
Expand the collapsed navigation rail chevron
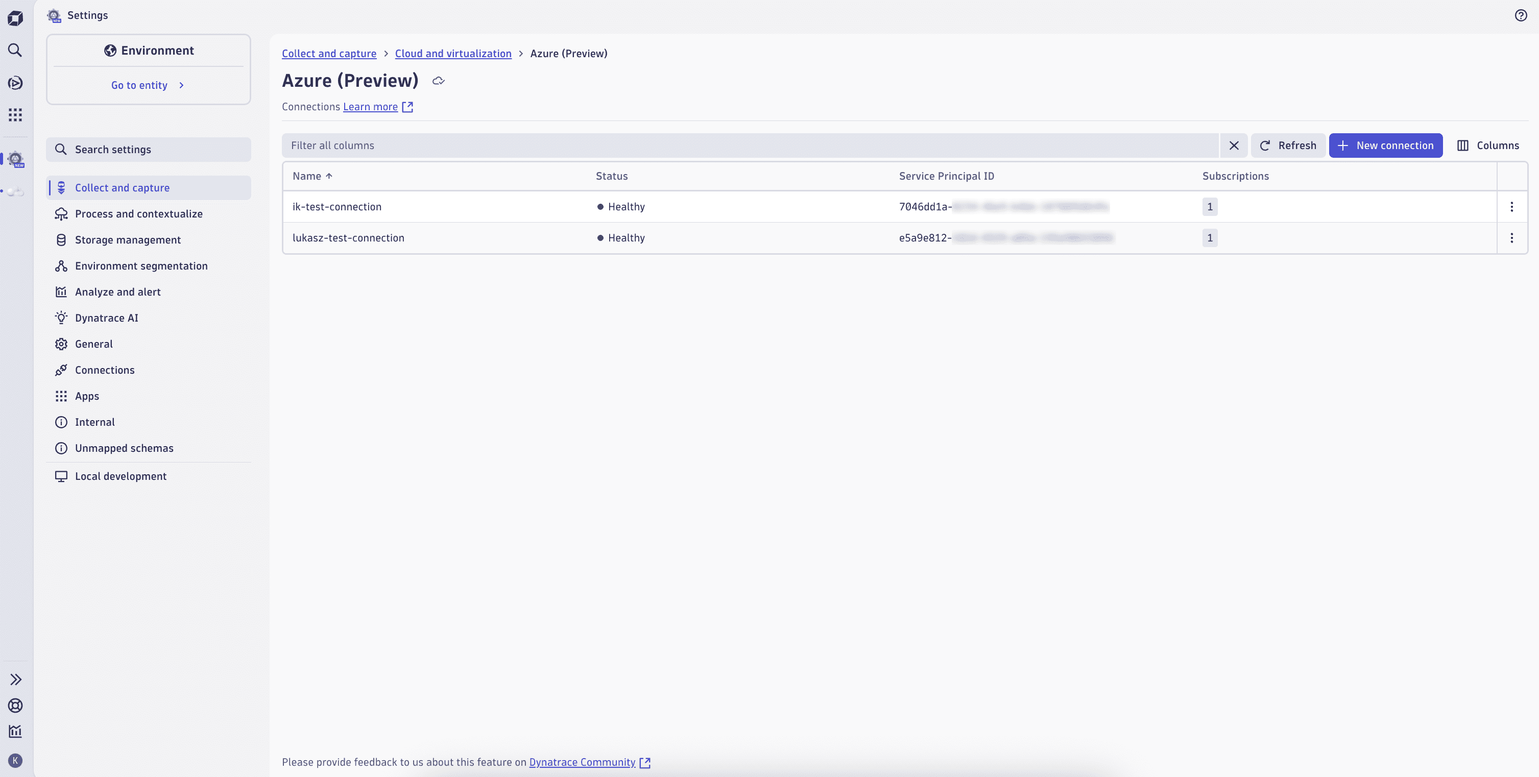coord(15,679)
